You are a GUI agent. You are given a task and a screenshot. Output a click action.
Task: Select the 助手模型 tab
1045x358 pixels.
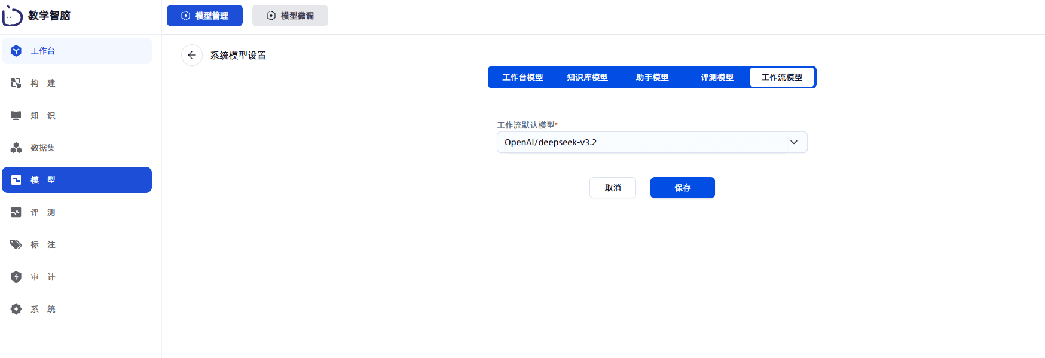pos(652,77)
